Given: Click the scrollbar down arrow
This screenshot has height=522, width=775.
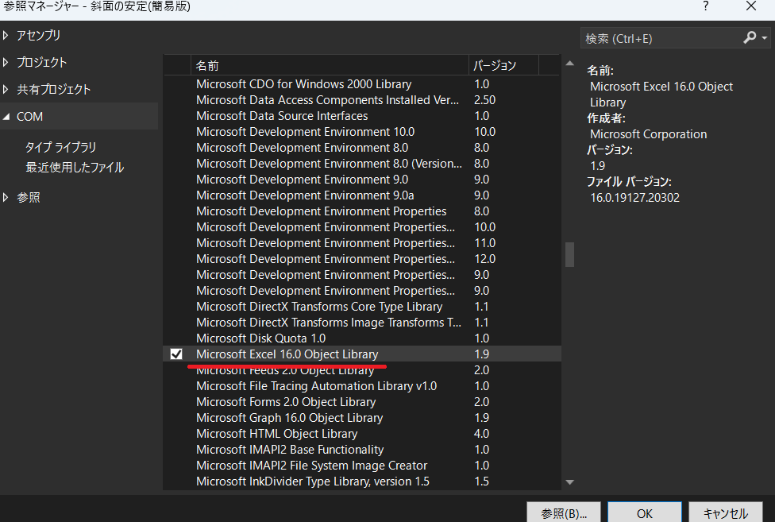Looking at the screenshot, I should [x=569, y=481].
